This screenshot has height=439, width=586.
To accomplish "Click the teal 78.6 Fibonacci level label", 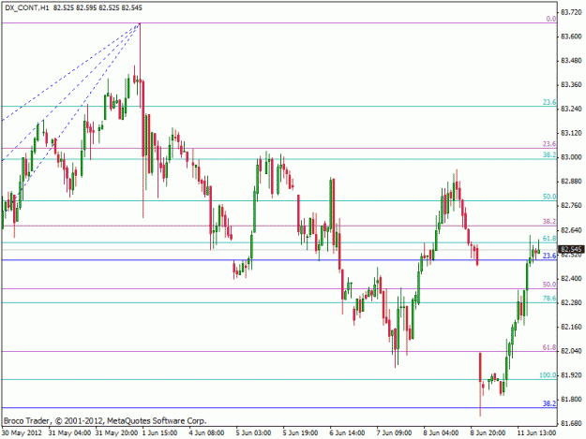I will (549, 299).
